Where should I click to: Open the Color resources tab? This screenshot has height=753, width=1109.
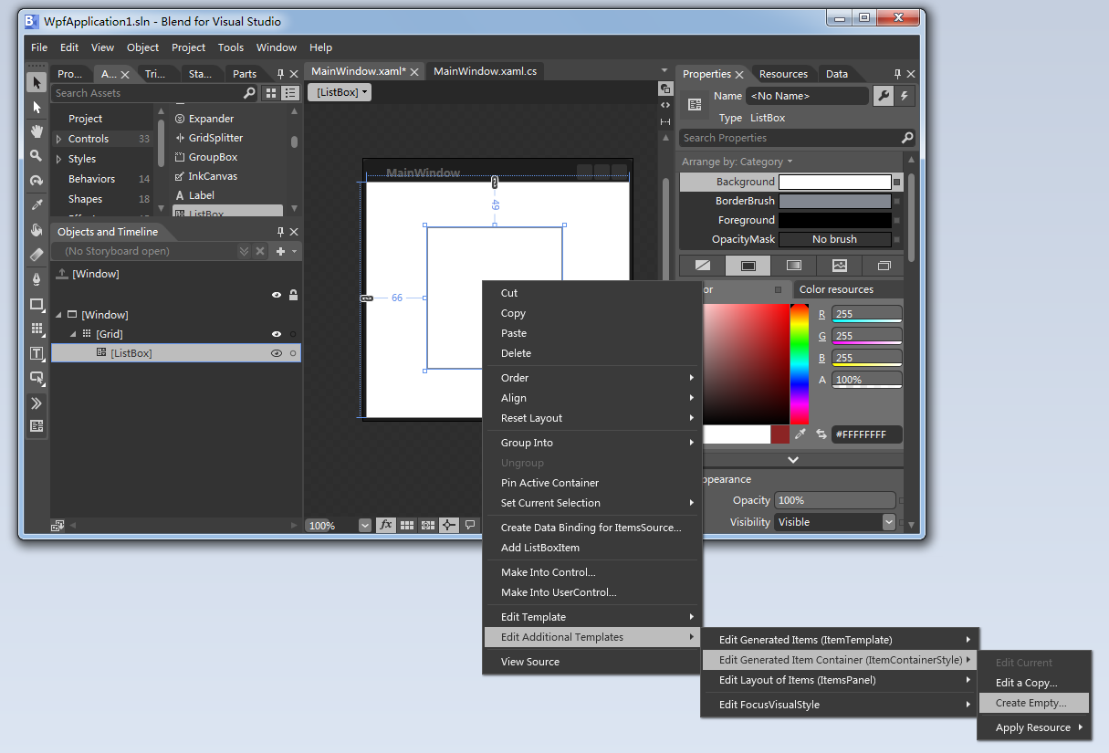pos(836,289)
